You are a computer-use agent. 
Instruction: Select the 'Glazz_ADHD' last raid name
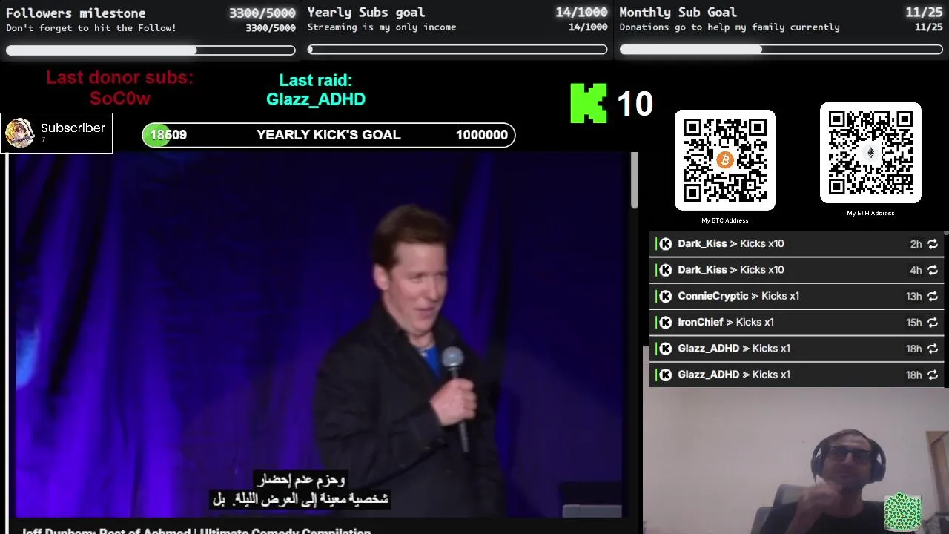coord(316,99)
